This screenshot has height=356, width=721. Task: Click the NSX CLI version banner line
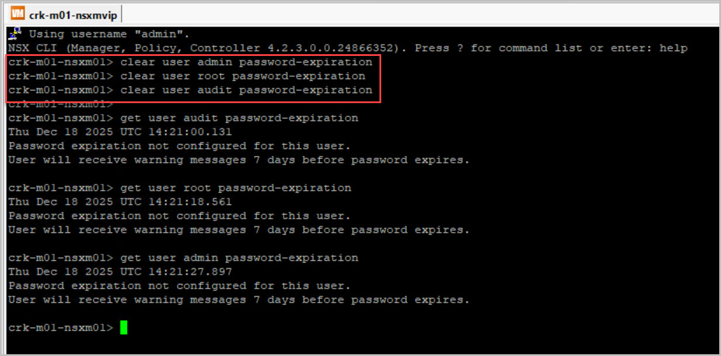tap(347, 48)
